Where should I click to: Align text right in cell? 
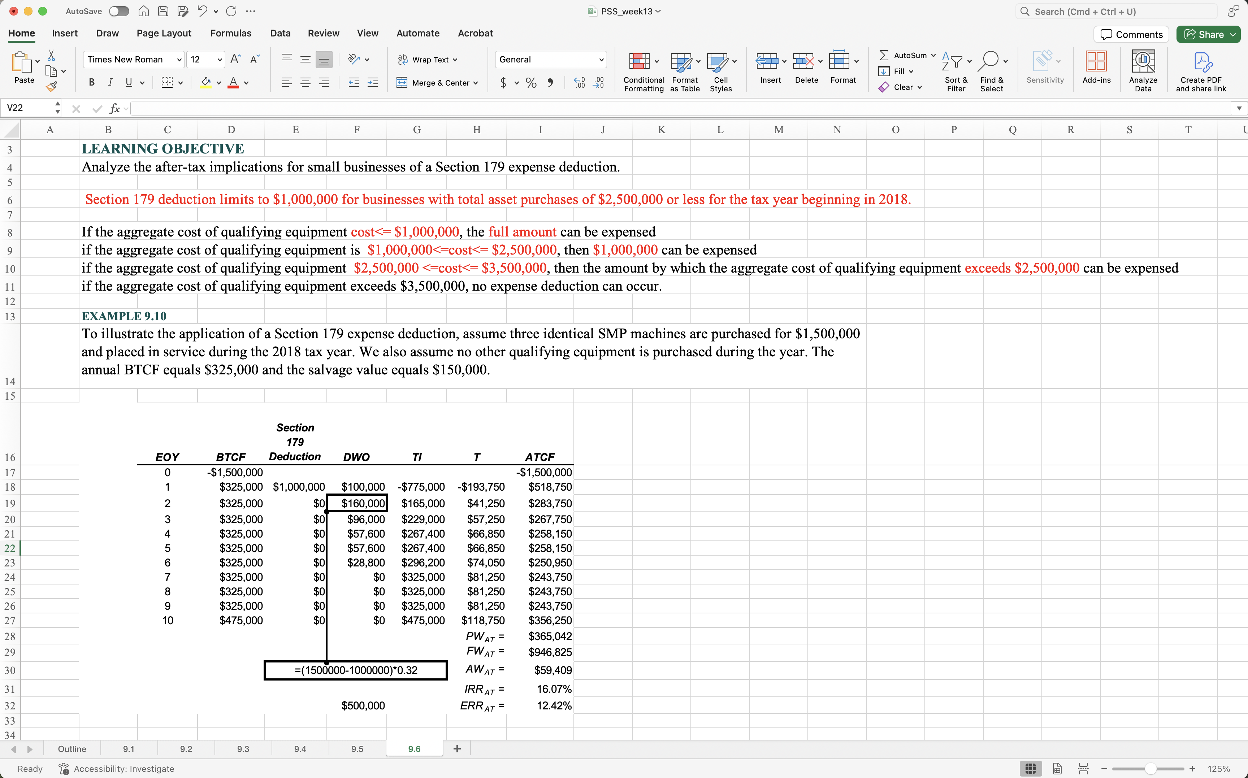(324, 82)
